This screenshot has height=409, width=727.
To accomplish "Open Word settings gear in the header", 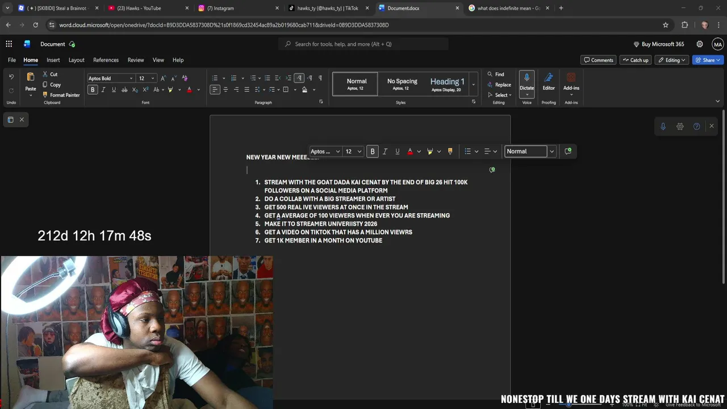I will tap(700, 44).
